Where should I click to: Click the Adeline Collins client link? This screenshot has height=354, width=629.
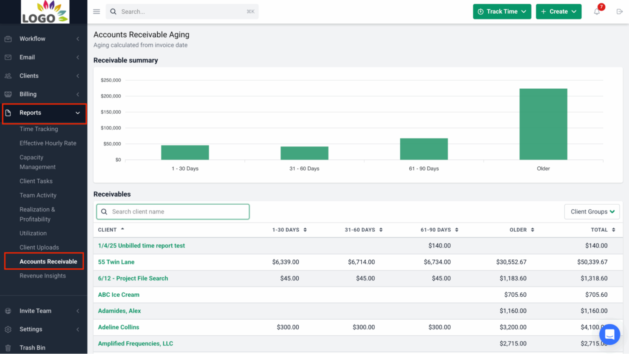tap(119, 327)
